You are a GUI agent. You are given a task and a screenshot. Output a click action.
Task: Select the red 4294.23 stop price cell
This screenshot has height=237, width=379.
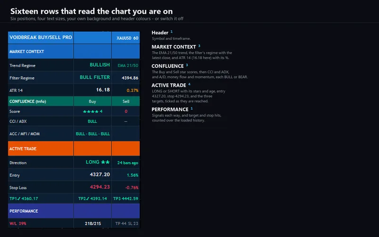92,187
